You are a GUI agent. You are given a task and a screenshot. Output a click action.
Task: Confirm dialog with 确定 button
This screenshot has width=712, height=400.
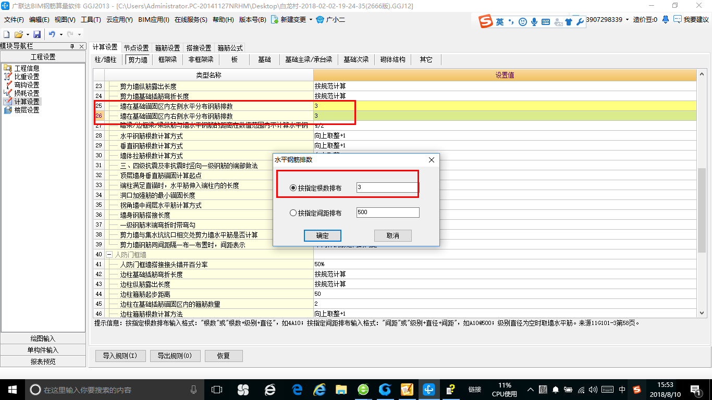click(323, 235)
